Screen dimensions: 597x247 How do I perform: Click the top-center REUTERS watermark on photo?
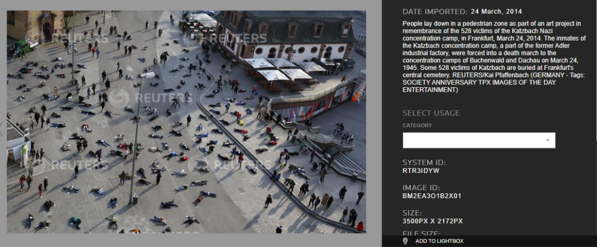(x=225, y=38)
